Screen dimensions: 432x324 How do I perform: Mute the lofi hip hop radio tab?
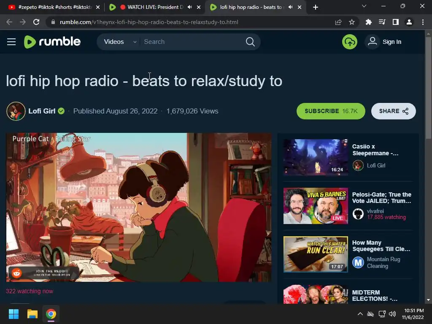point(290,7)
